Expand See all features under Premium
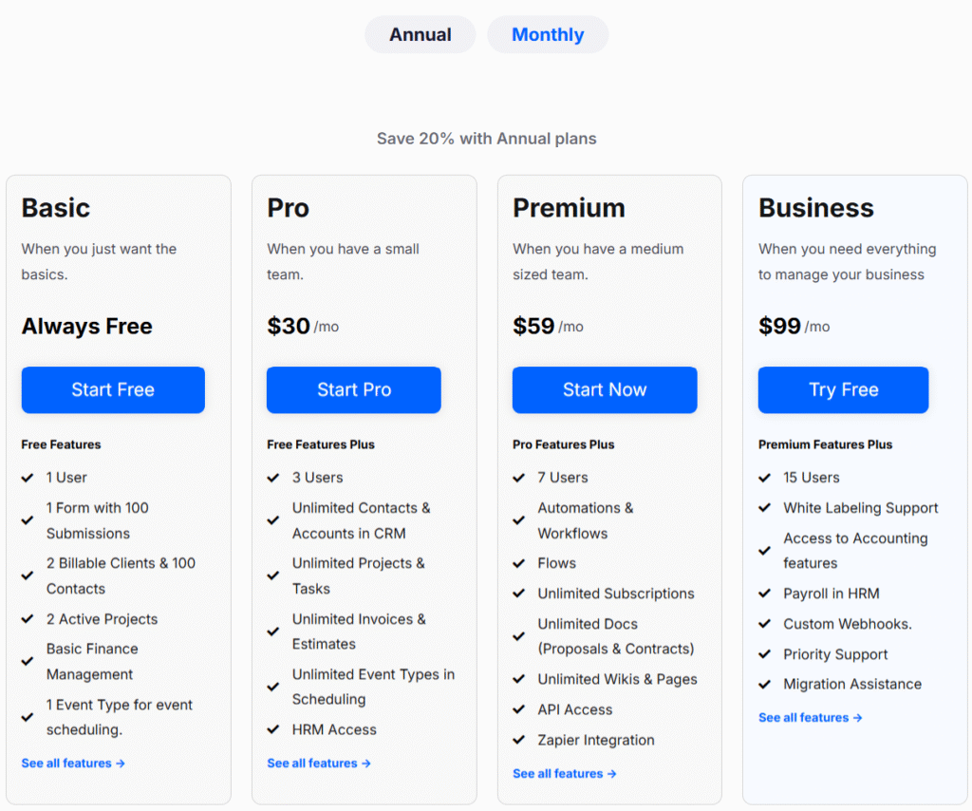The height and width of the screenshot is (811, 972). tap(565, 774)
